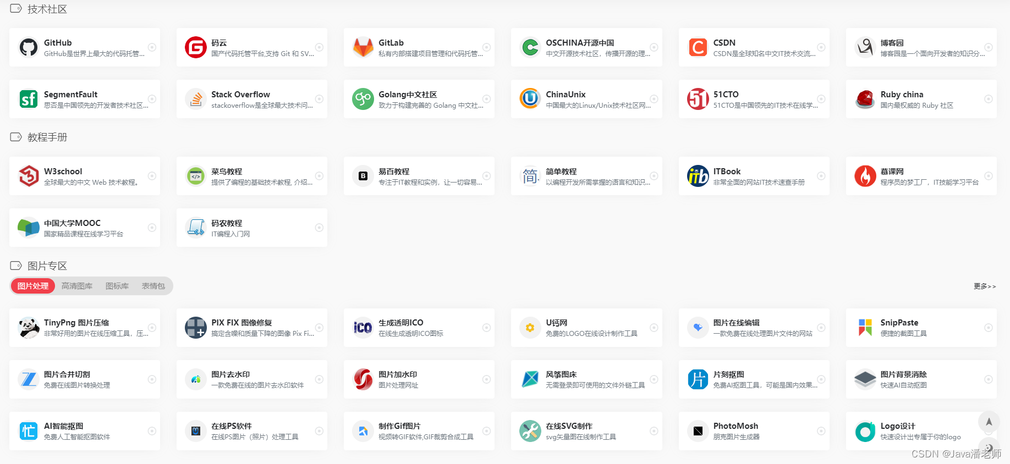Click the arrow circle on CSDN card
The height and width of the screenshot is (464, 1010).
(821, 47)
